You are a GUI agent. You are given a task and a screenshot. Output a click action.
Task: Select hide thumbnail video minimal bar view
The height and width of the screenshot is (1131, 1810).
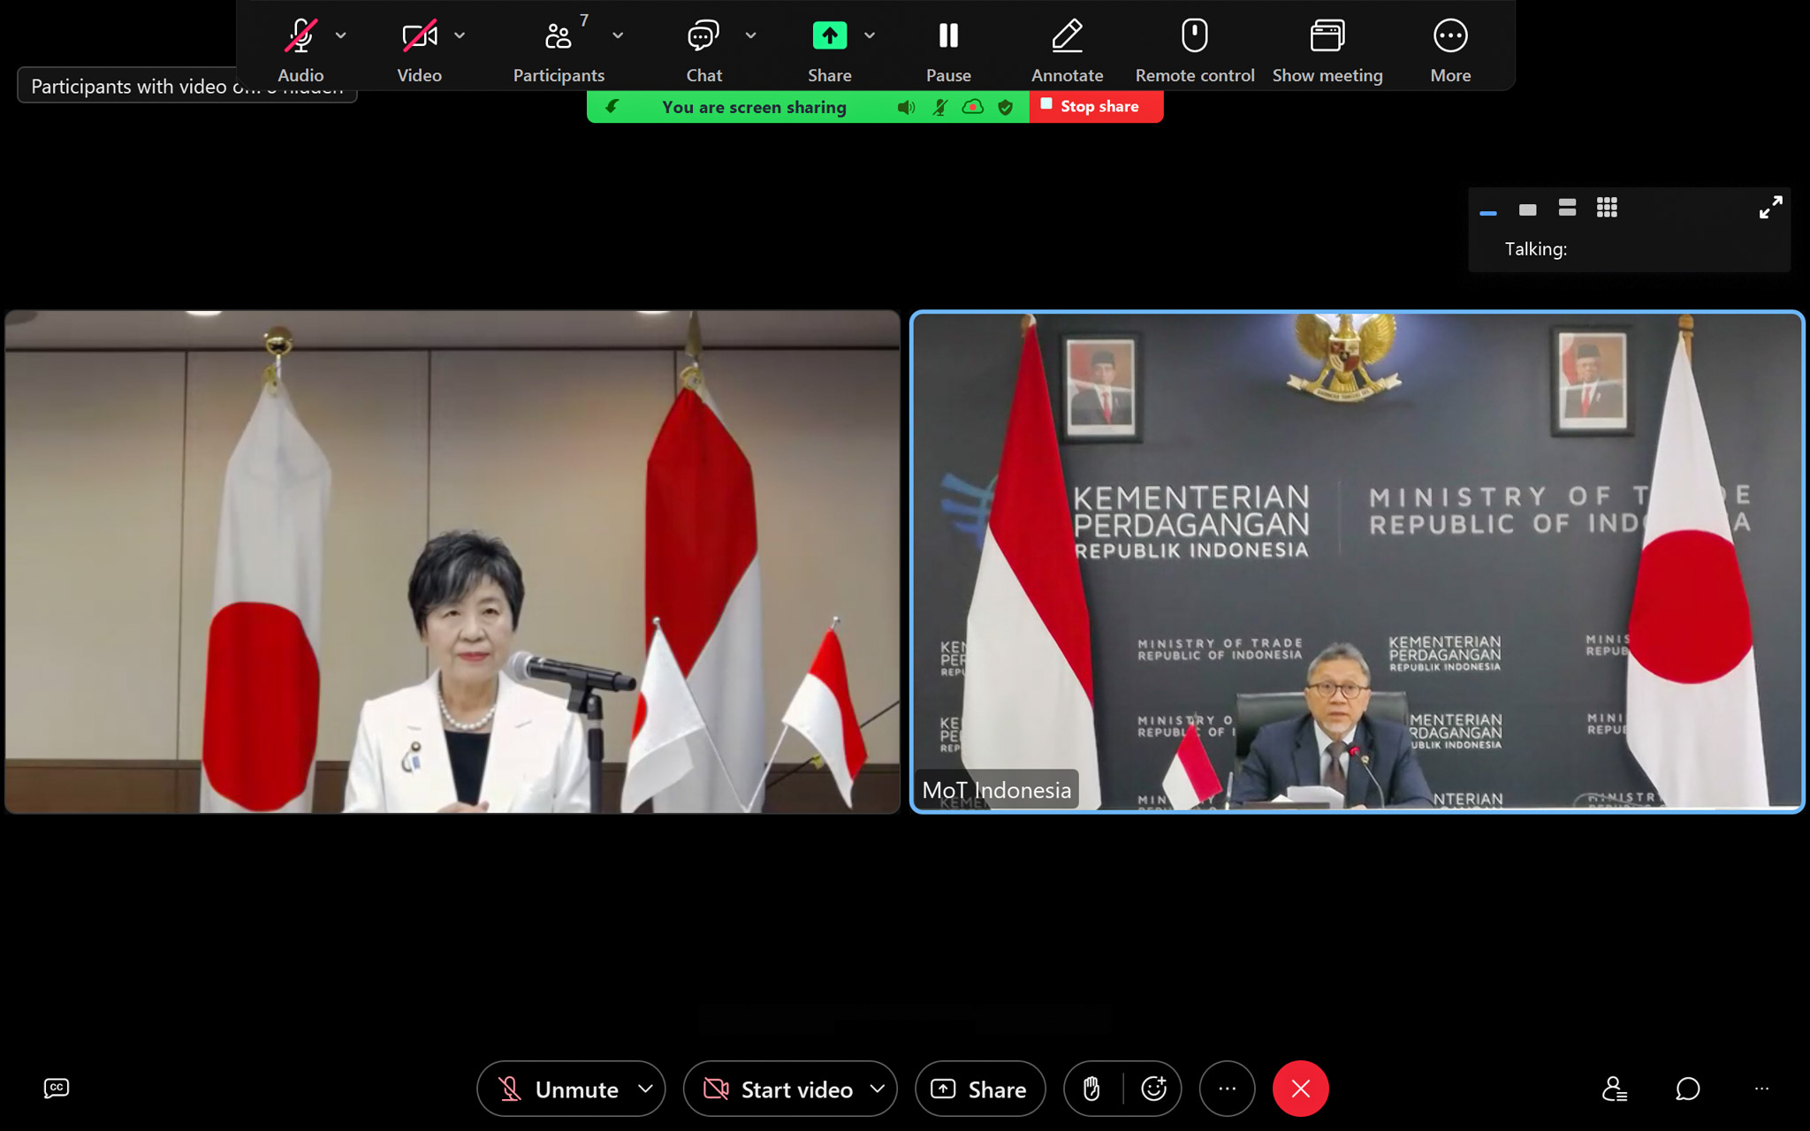[1488, 212]
